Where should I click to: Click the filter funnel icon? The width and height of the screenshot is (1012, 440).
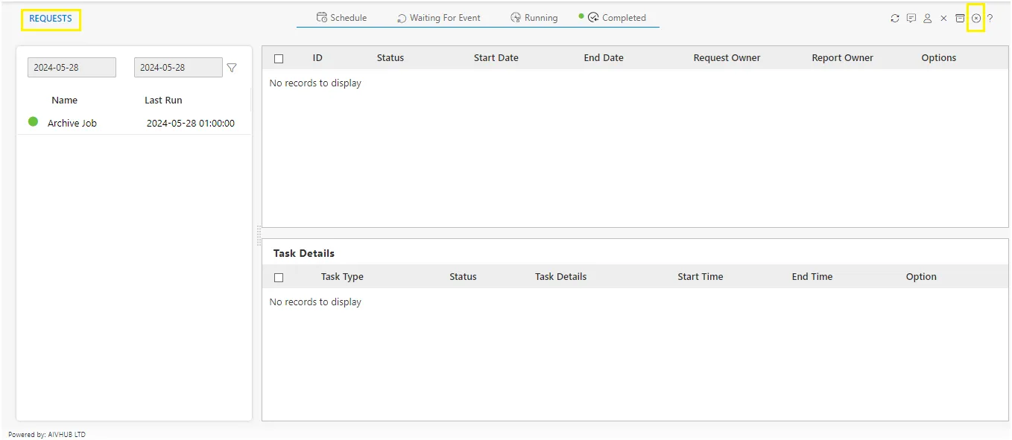(232, 68)
